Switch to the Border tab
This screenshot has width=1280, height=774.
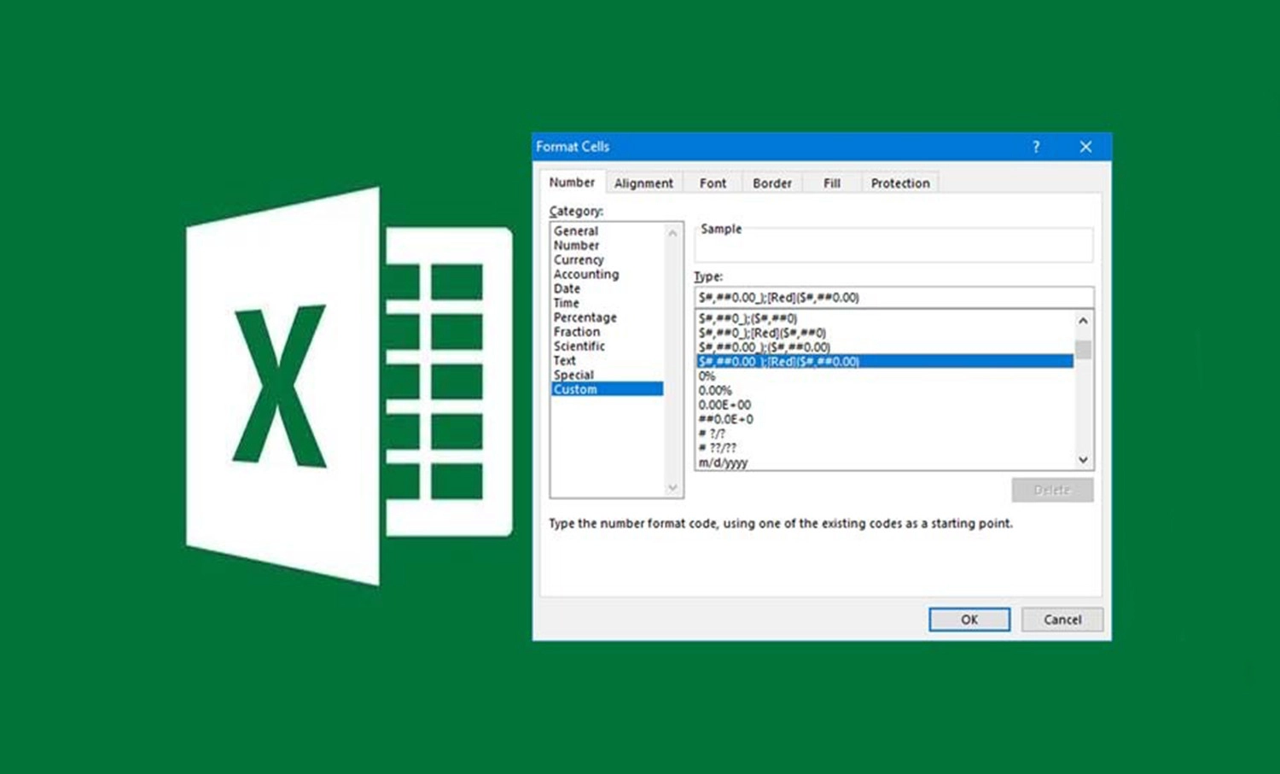[771, 183]
